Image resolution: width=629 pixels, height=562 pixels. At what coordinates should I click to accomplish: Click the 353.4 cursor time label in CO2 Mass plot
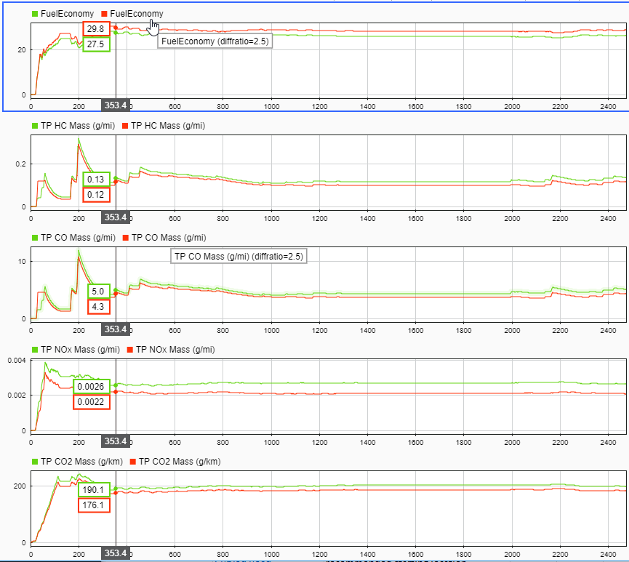click(x=116, y=553)
